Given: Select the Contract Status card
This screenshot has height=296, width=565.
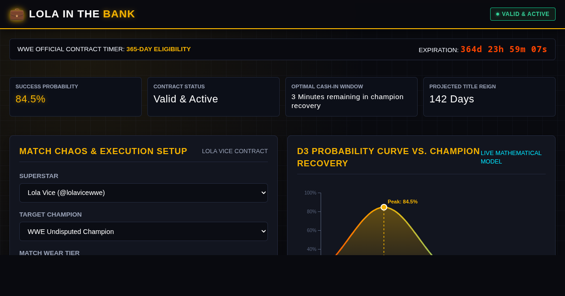Looking at the screenshot, I should [213, 97].
